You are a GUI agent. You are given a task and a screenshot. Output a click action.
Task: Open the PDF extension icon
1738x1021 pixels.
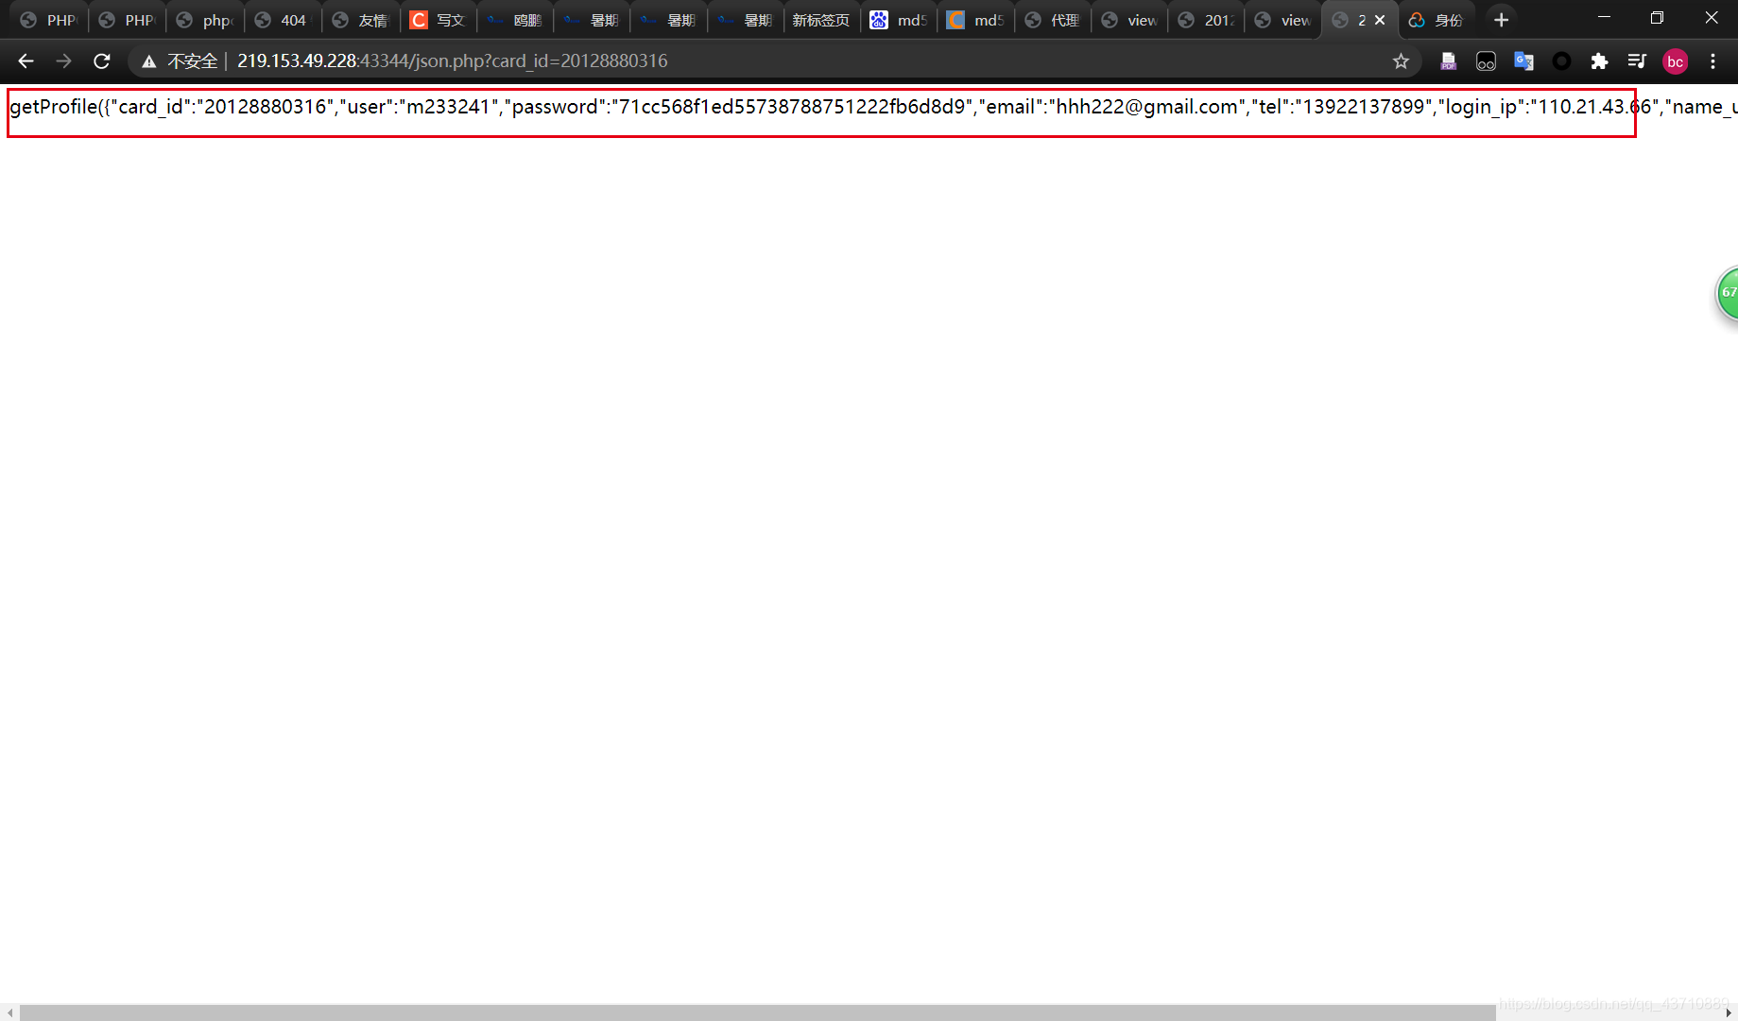(x=1448, y=61)
